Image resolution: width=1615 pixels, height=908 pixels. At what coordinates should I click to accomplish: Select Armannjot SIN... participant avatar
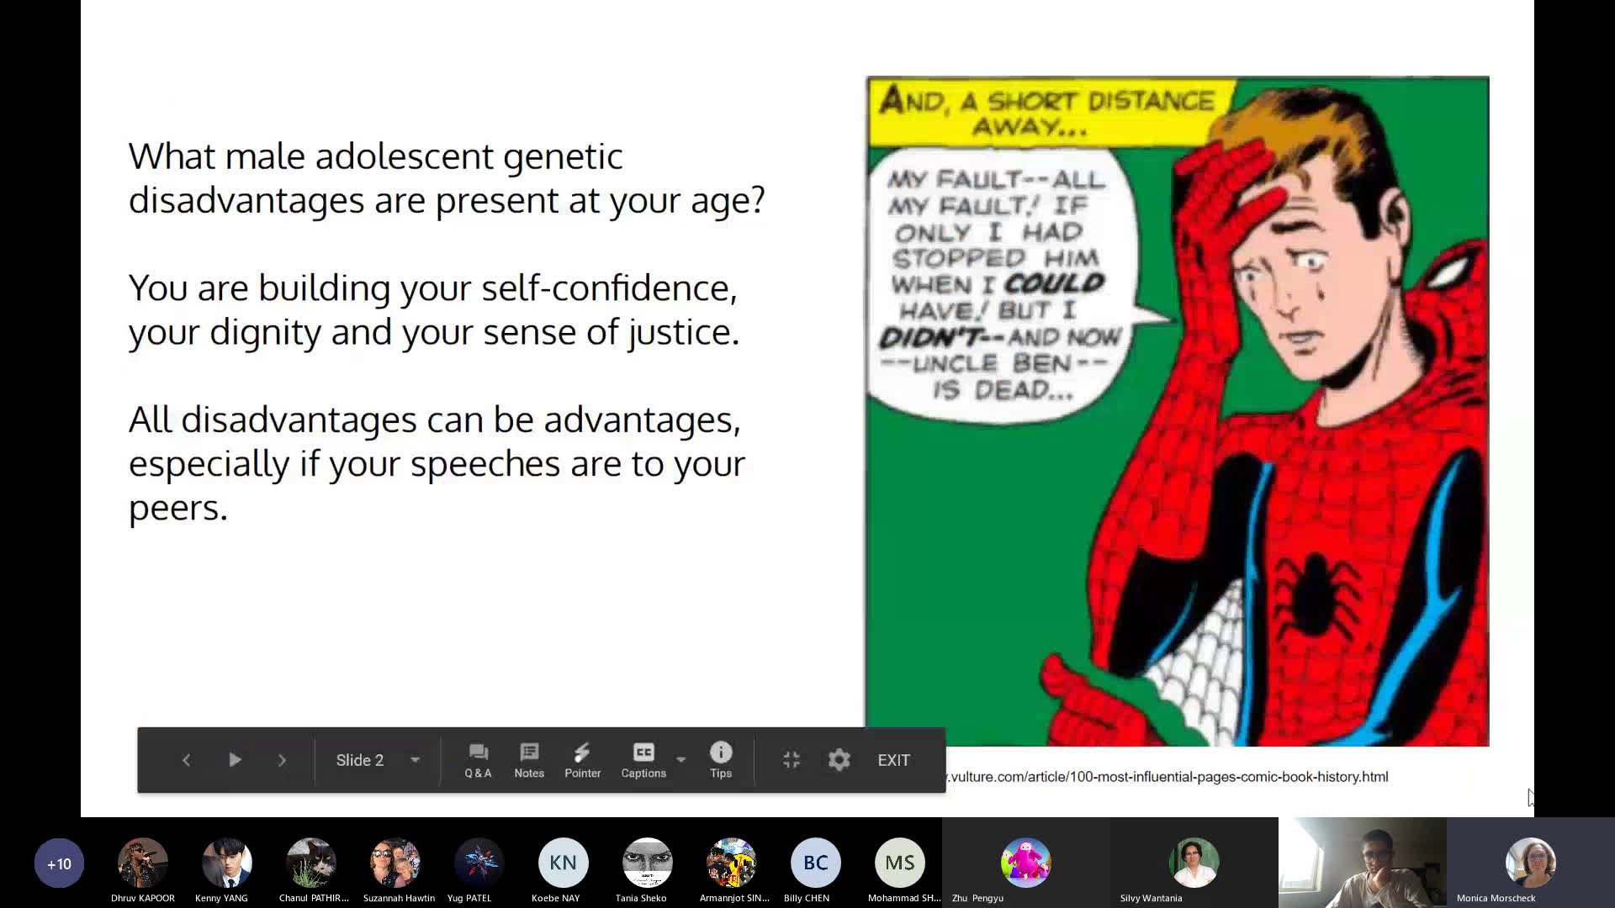[732, 863]
